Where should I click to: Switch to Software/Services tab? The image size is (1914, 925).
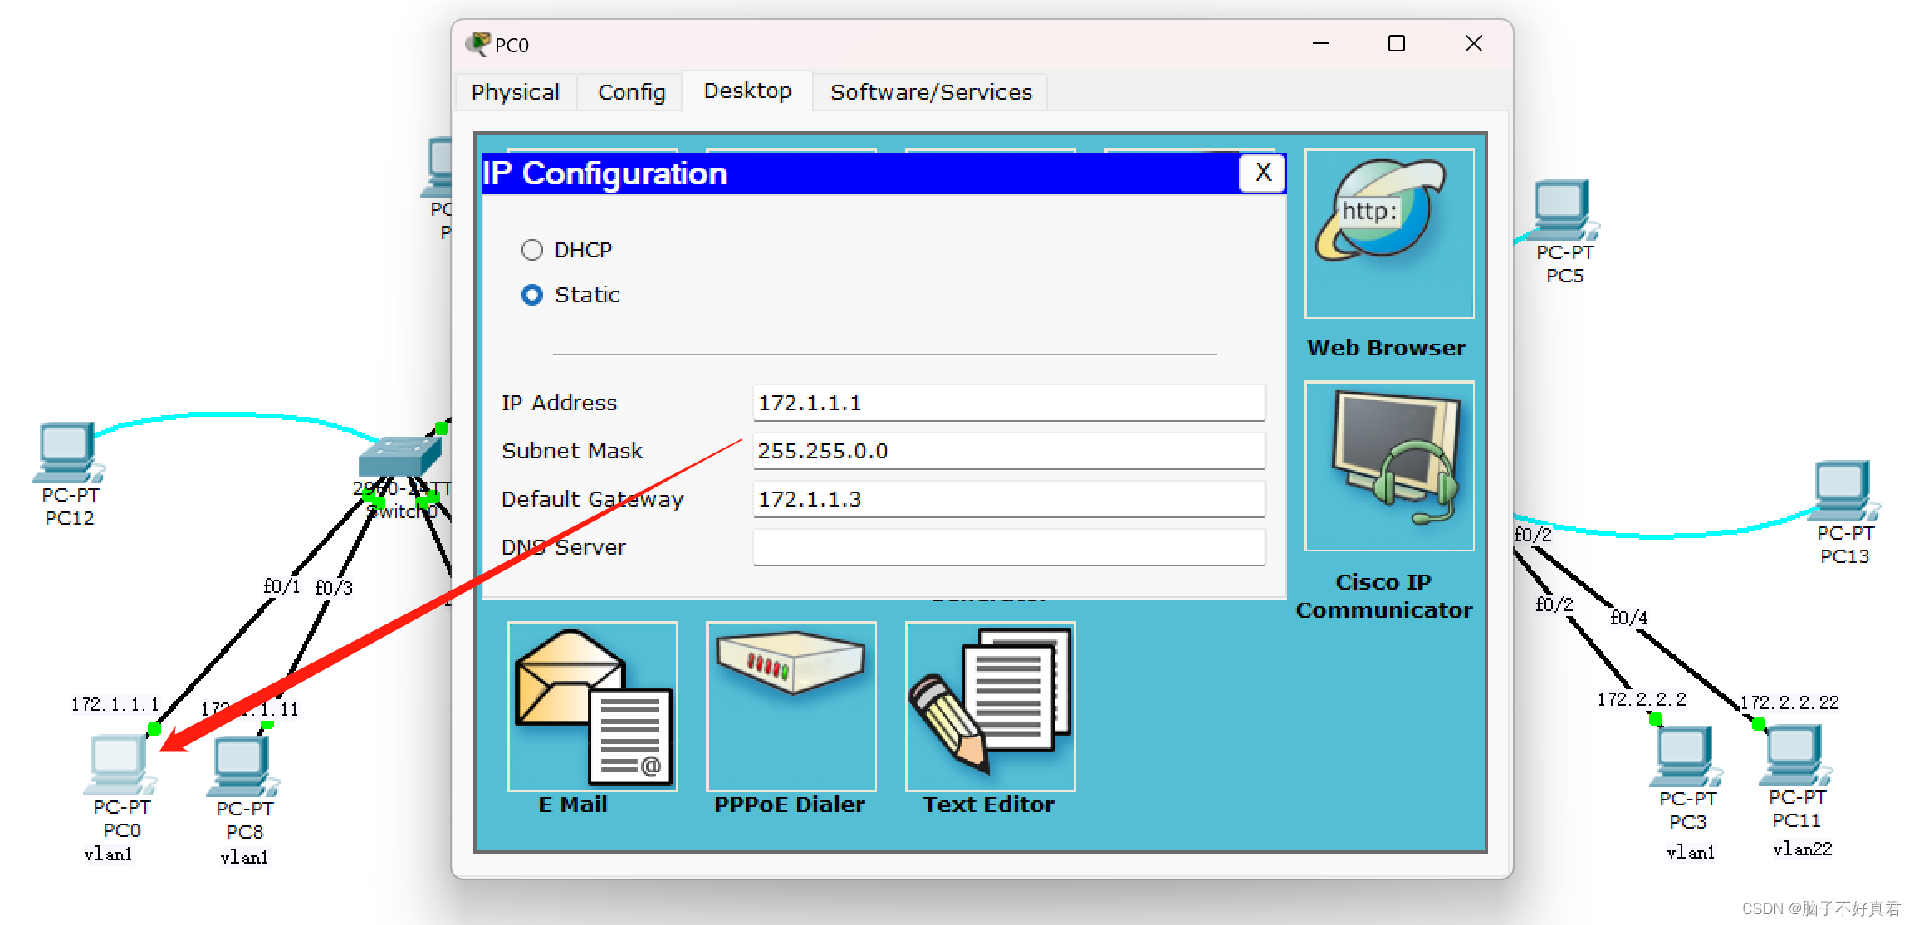point(931,92)
